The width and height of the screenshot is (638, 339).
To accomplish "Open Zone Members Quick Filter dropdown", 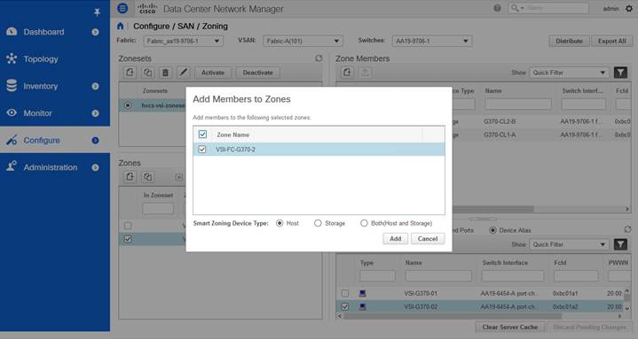I will click(570, 73).
